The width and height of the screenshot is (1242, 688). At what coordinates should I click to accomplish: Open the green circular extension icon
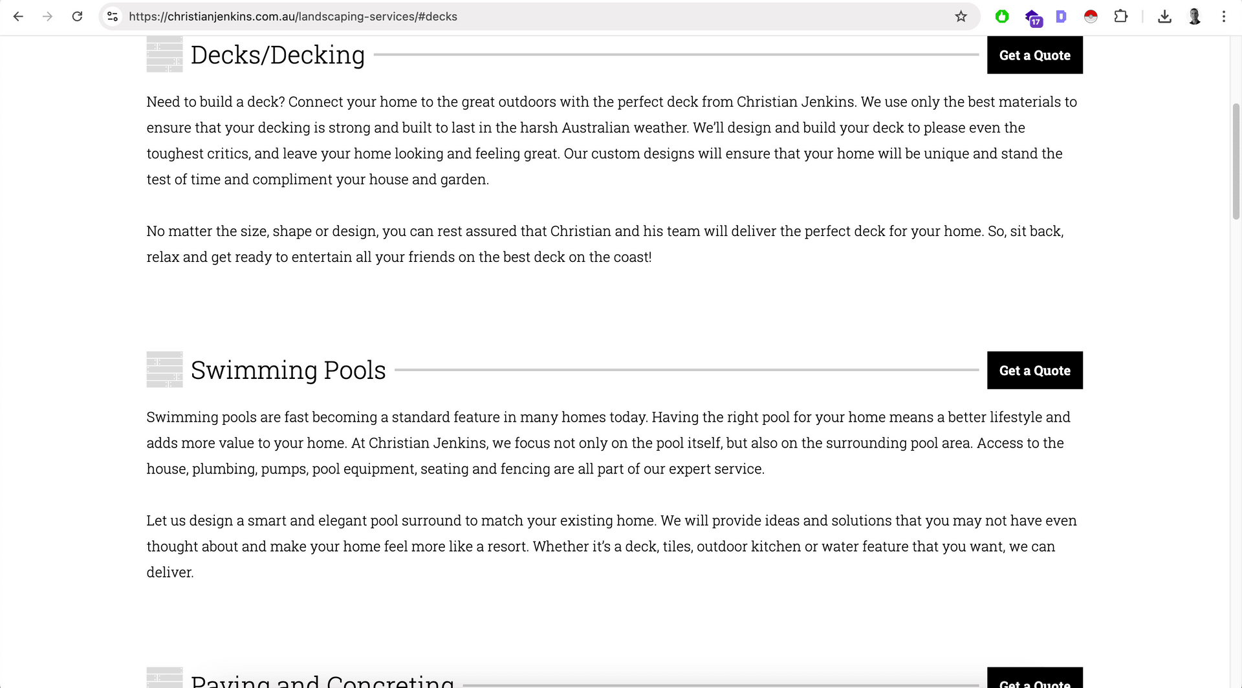click(1002, 17)
